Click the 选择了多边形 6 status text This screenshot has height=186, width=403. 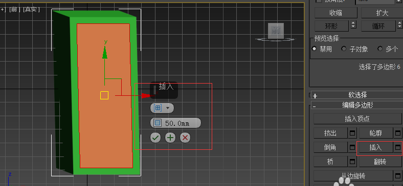(379, 67)
